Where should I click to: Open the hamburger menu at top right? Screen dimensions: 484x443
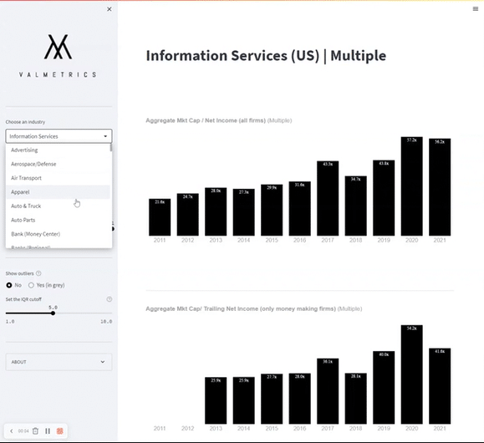476,9
